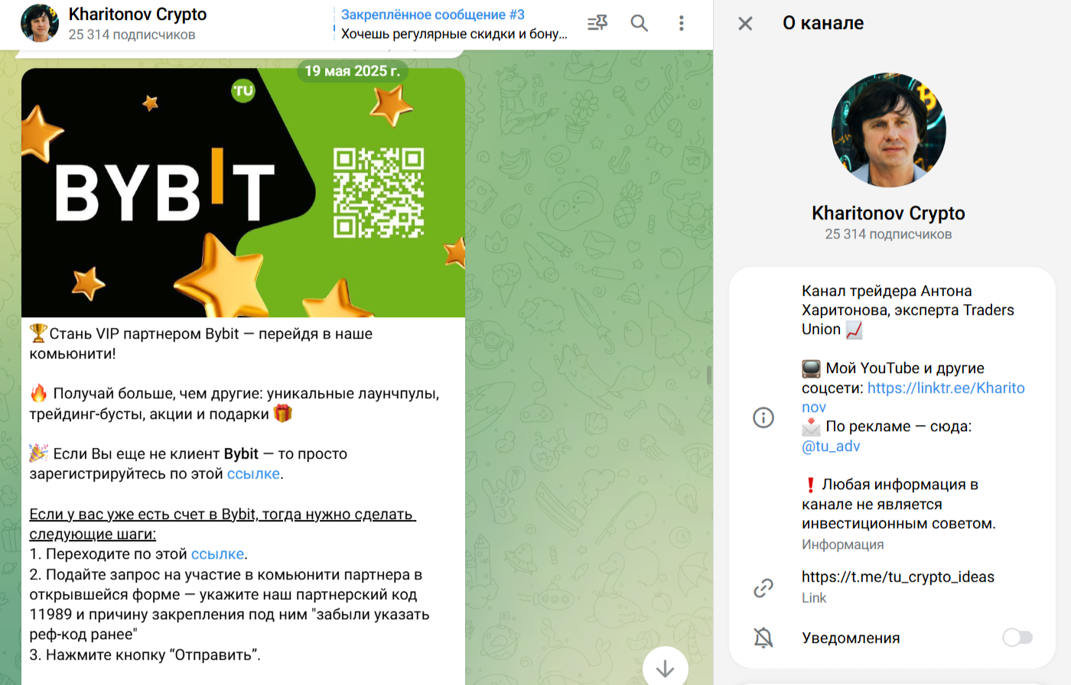Open the @tu_adv advertising contact
This screenshot has width=1071, height=685.
point(831,446)
